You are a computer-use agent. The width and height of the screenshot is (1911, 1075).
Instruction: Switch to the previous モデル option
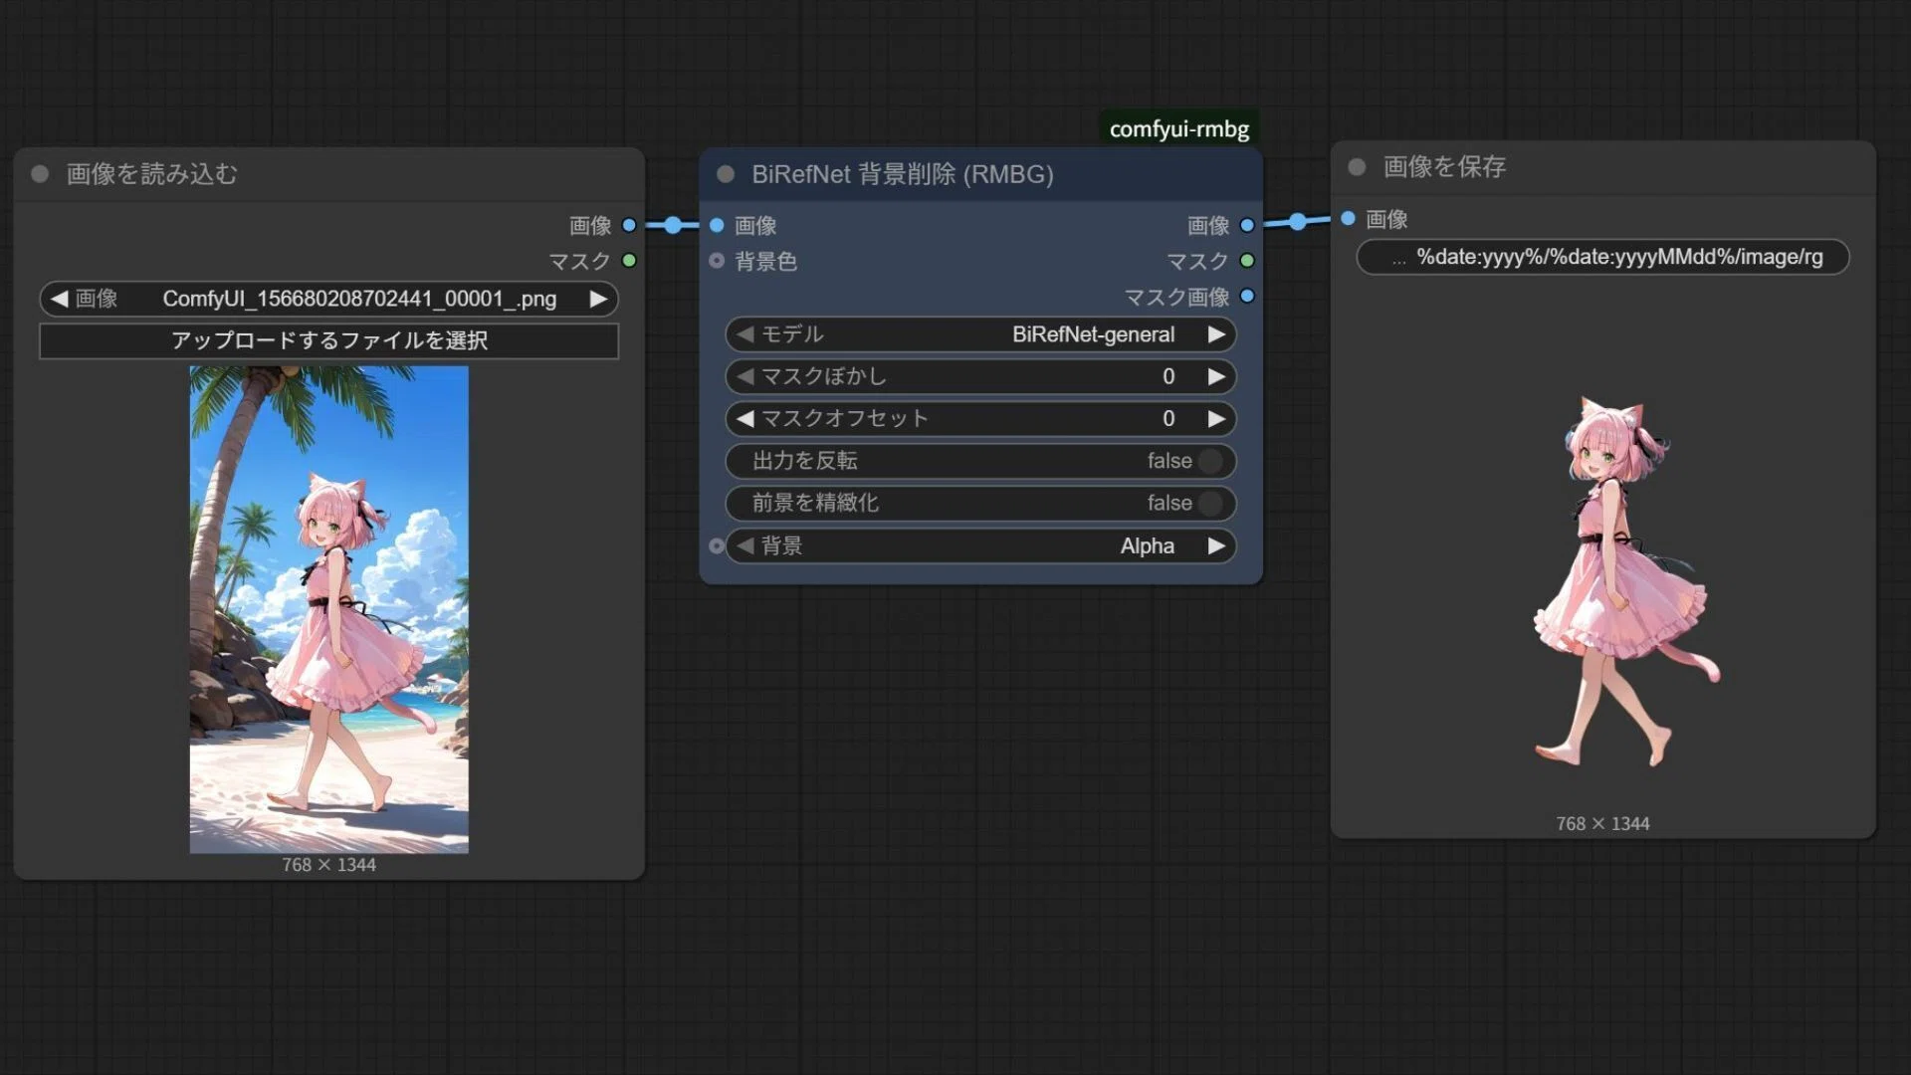744,334
